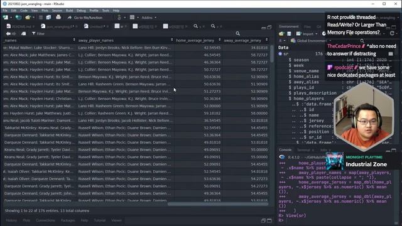Open the Git dropdown arrow
This screenshot has height=226, width=402.
pyautogui.click(x=124, y=18)
